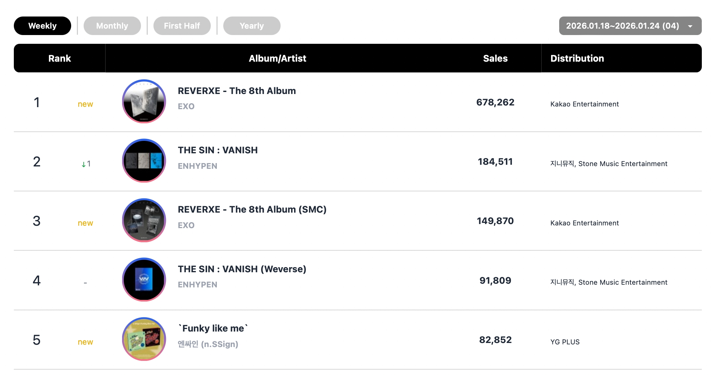The image size is (717, 375).
Task: Click artist name n.SSign under Funky like me
Action: click(208, 344)
